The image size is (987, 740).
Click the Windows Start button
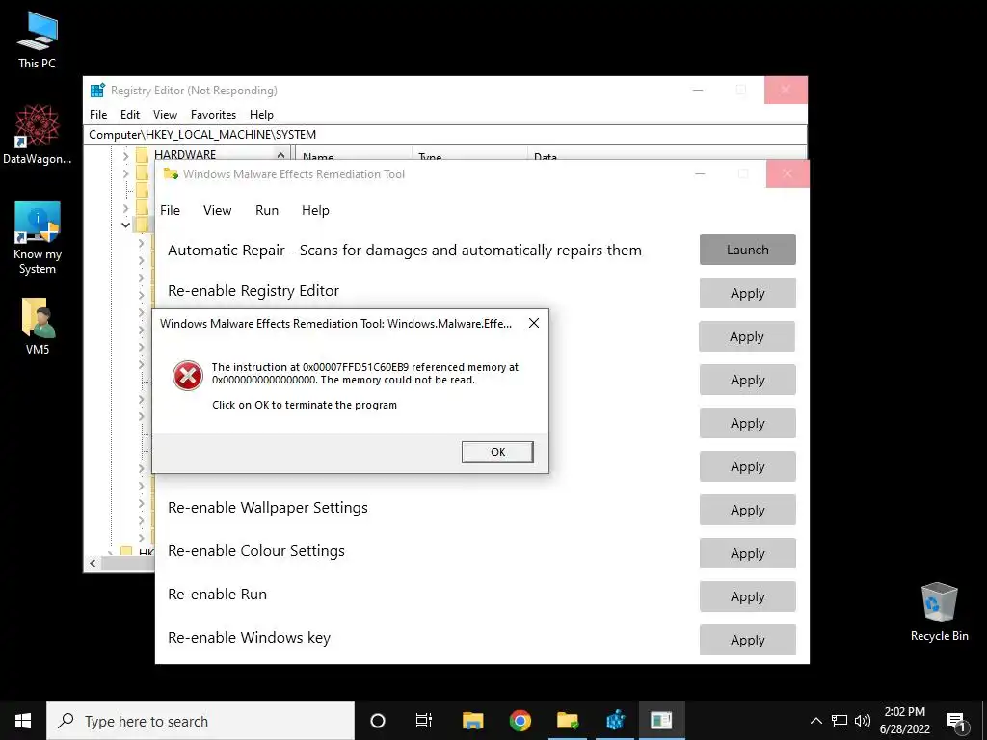(23, 721)
